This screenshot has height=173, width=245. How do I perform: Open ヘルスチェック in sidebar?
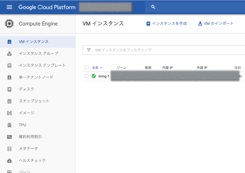coord(38,160)
